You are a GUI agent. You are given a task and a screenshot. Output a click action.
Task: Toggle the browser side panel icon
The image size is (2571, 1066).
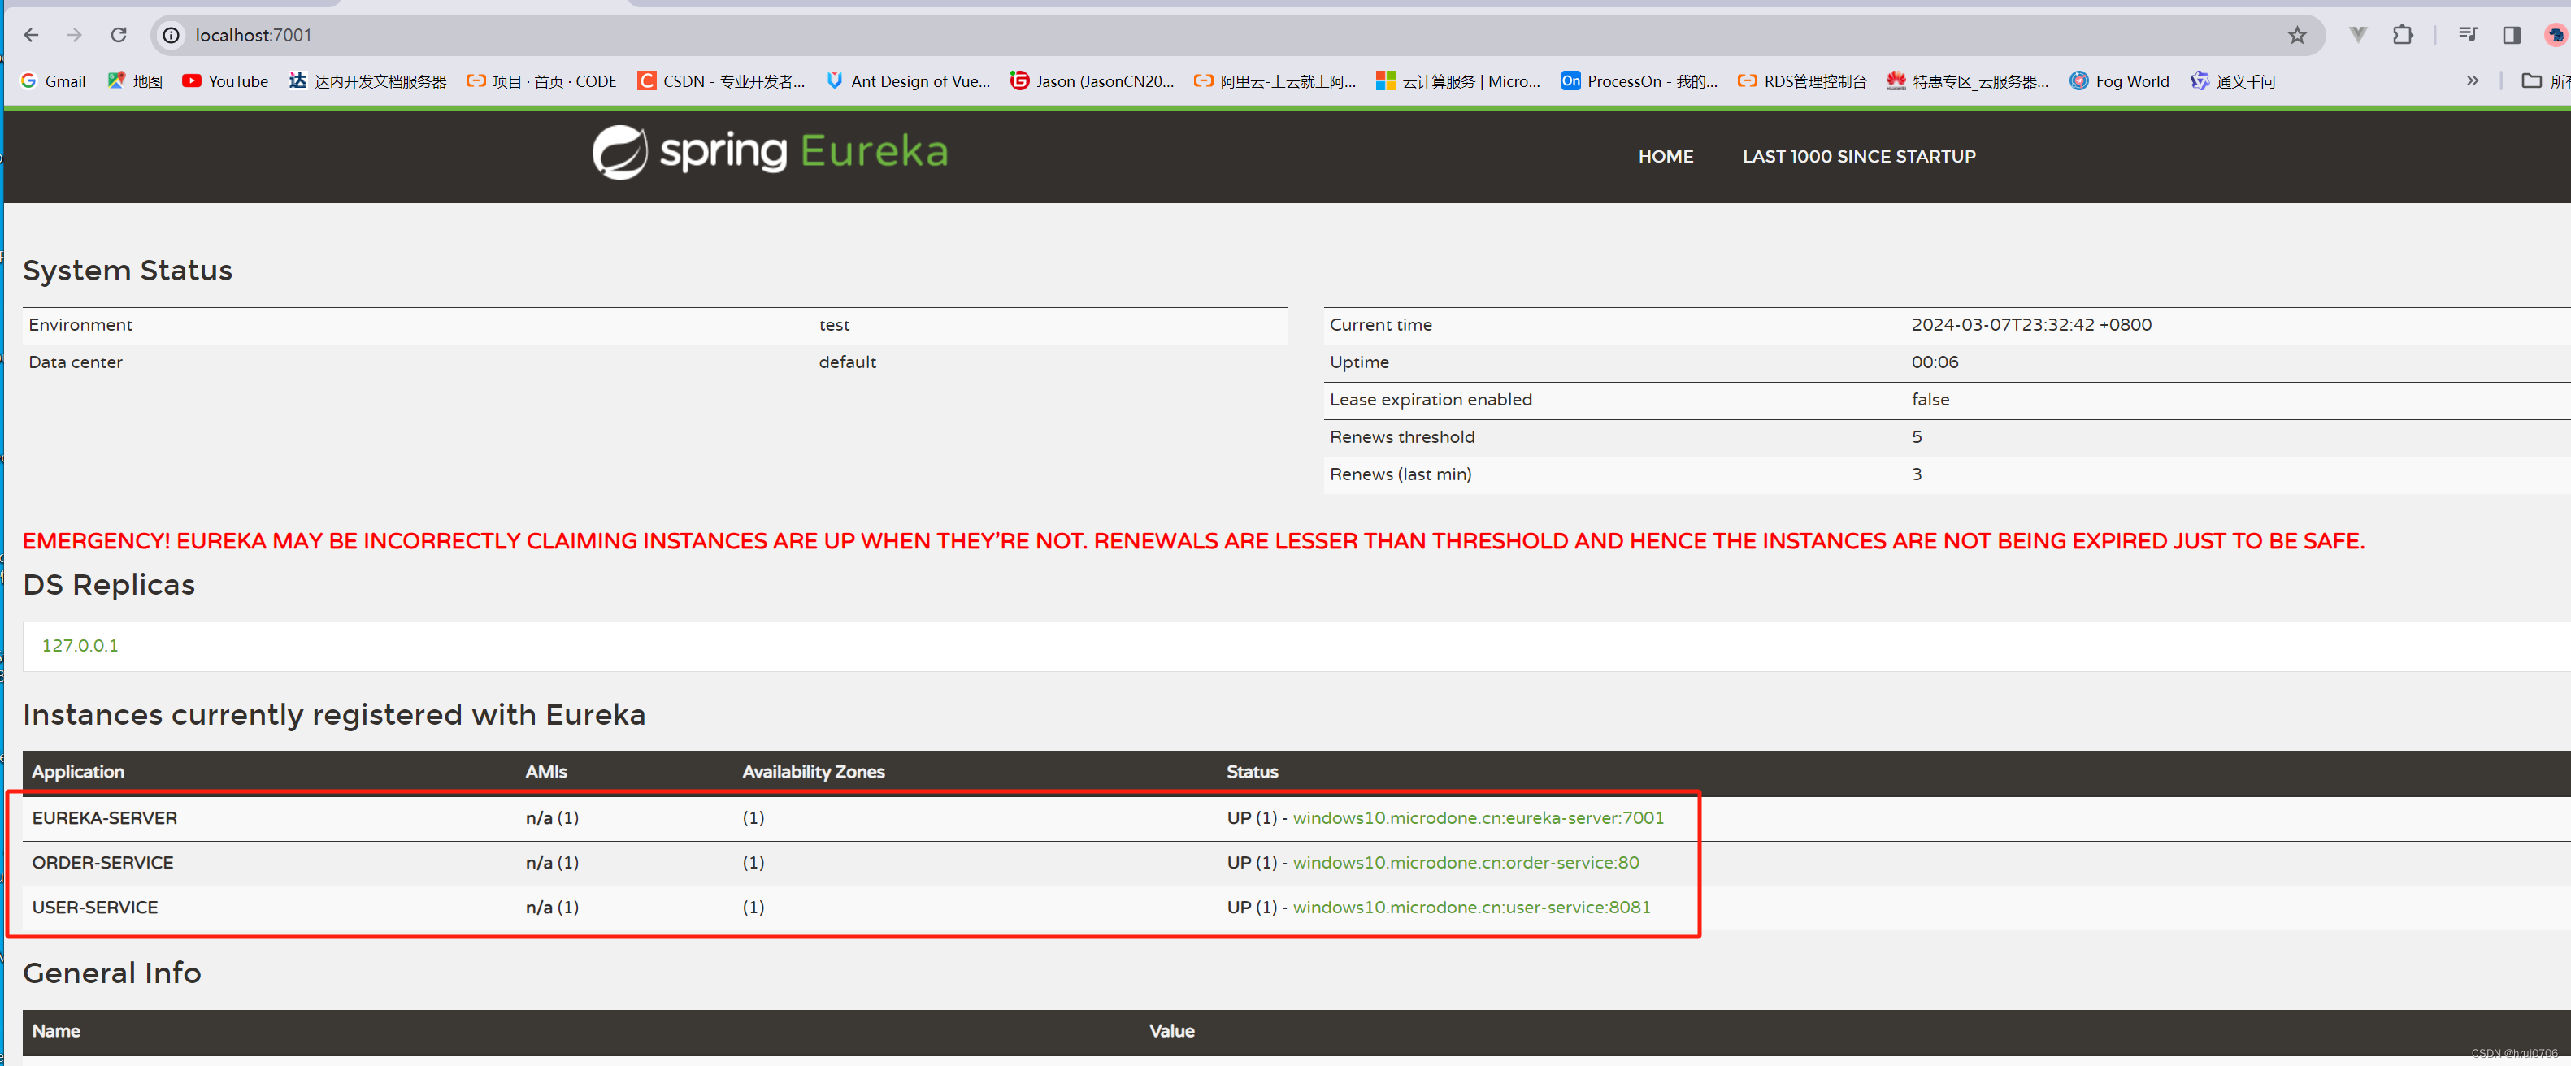point(2512,35)
